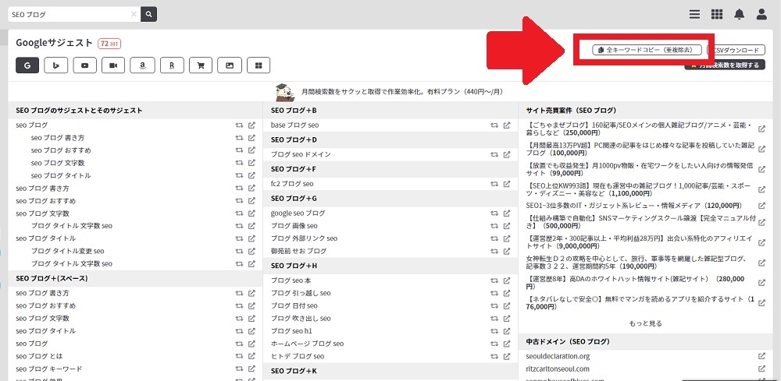The image size is (781, 381).
Task: Open external link for ブログ seo ドメイン
Action: tap(507, 154)
